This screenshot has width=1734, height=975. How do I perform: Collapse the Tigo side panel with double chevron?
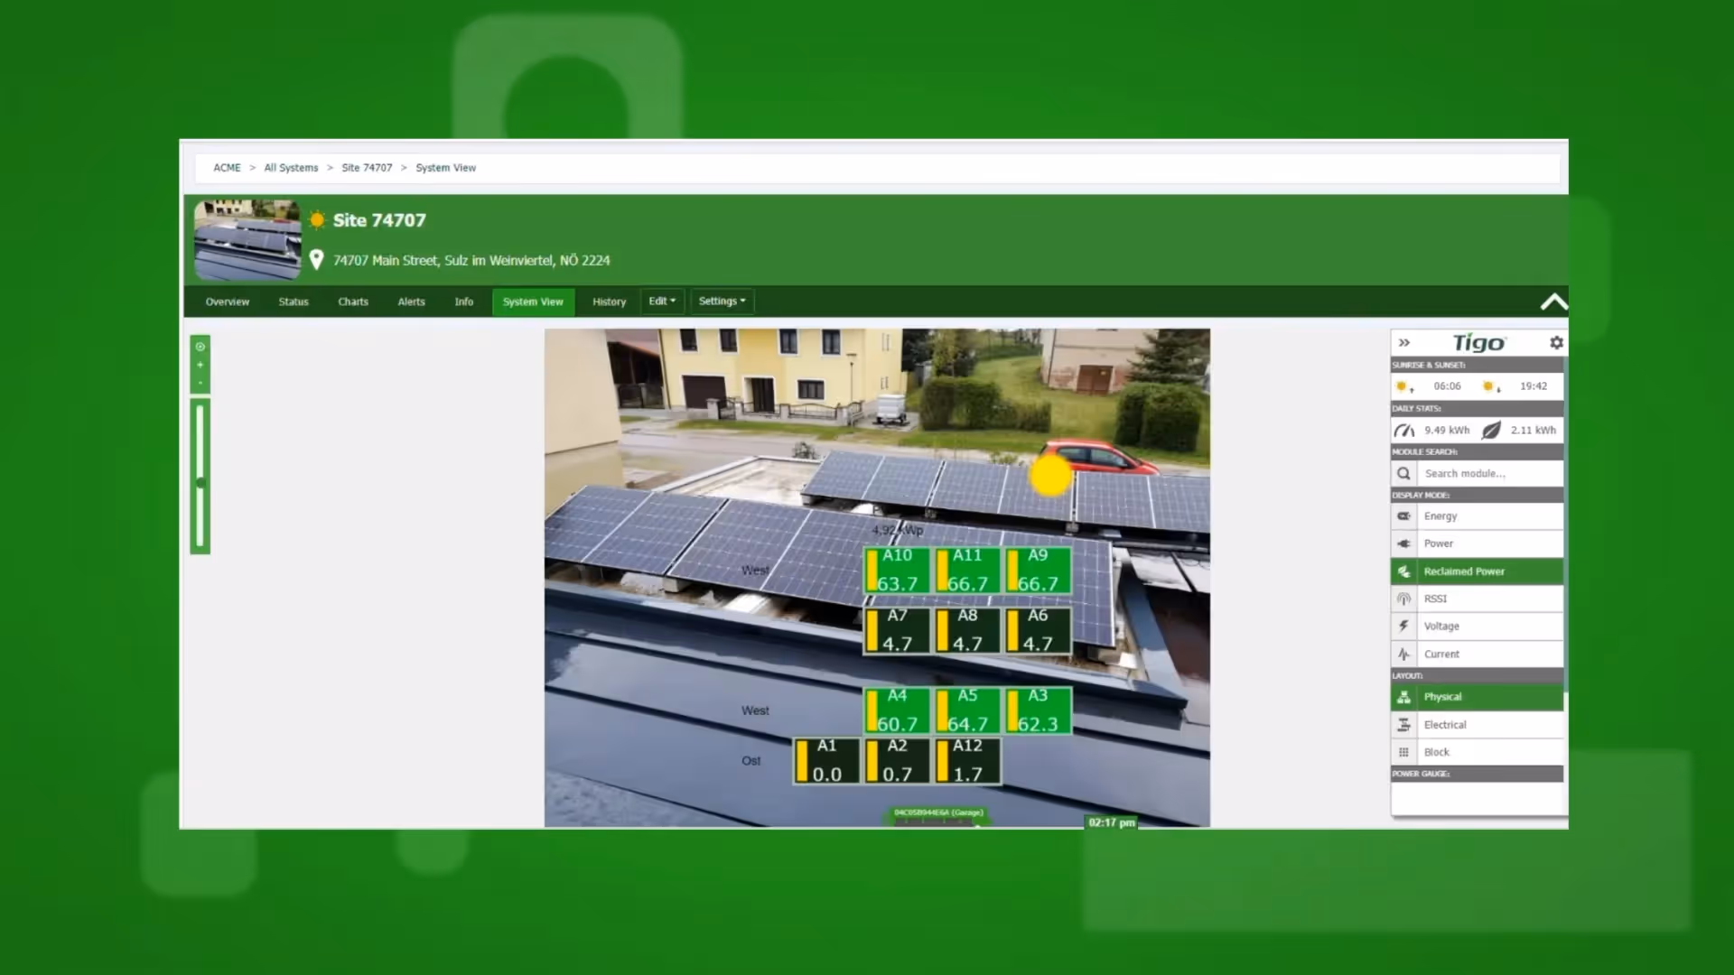point(1404,343)
